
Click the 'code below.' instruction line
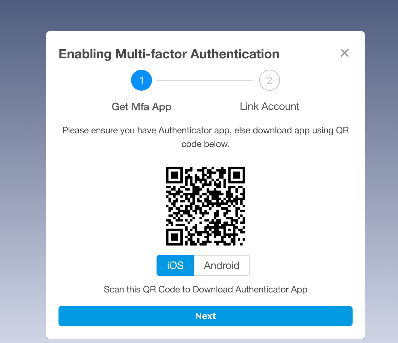[206, 144]
